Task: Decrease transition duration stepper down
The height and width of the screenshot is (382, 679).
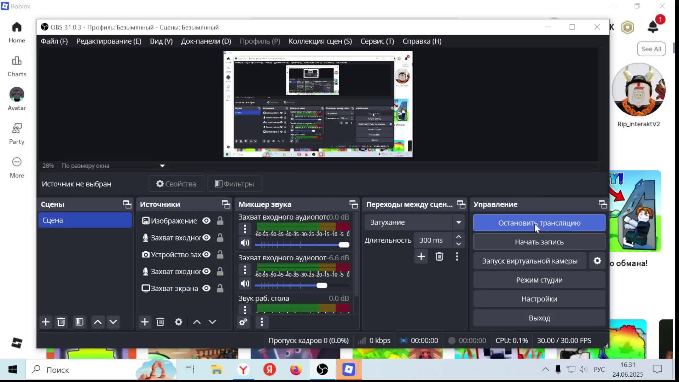Action: coord(458,244)
